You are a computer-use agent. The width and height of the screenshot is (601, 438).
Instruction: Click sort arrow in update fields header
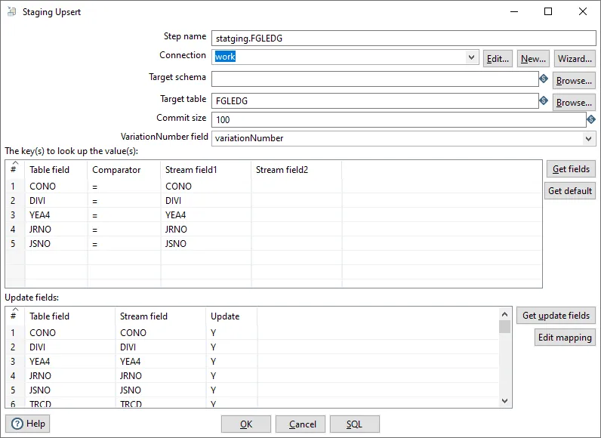[13, 310]
